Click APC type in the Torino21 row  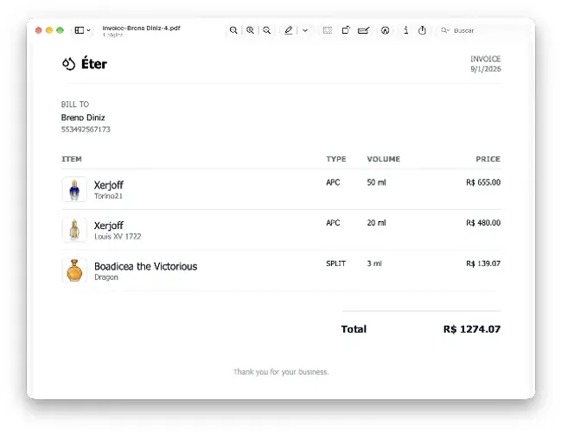[x=333, y=182]
